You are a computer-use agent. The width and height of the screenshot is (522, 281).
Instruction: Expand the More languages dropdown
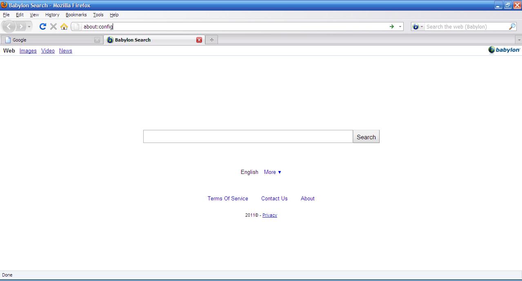[x=273, y=172]
